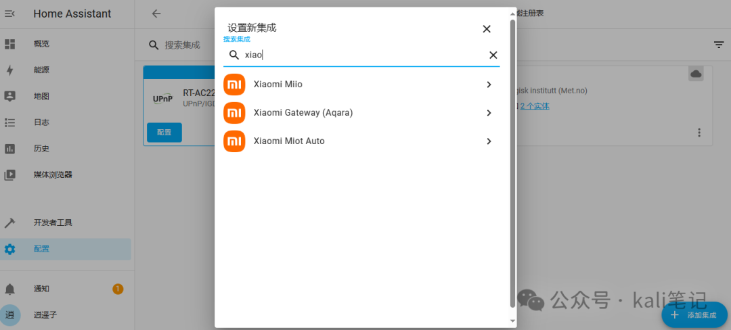
Task: Open the filter icon on integrations page
Action: tap(719, 45)
